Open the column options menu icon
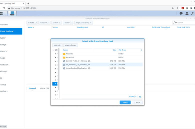Screen dimensions: 195x129 tap(141, 50)
